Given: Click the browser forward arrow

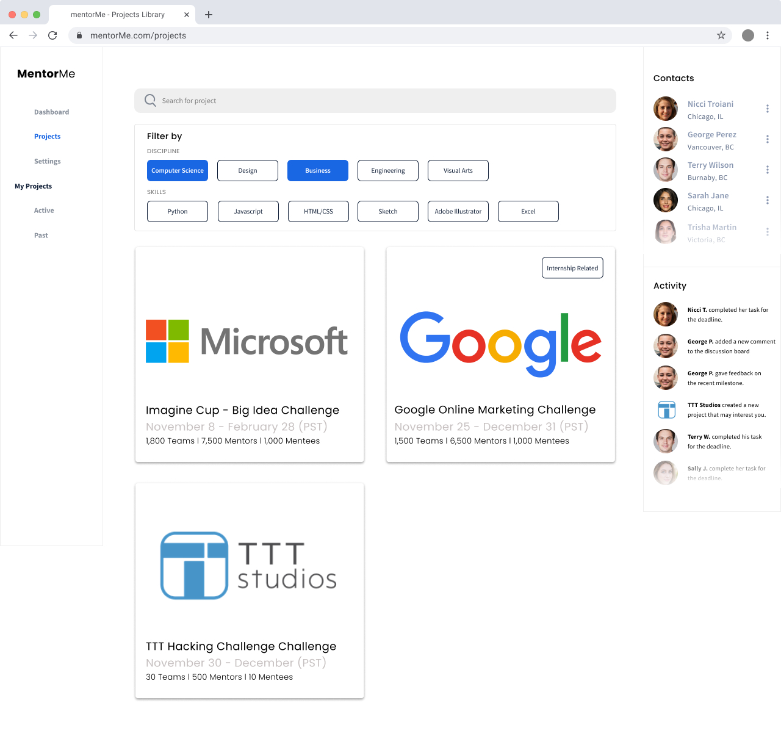Looking at the screenshot, I should point(33,35).
